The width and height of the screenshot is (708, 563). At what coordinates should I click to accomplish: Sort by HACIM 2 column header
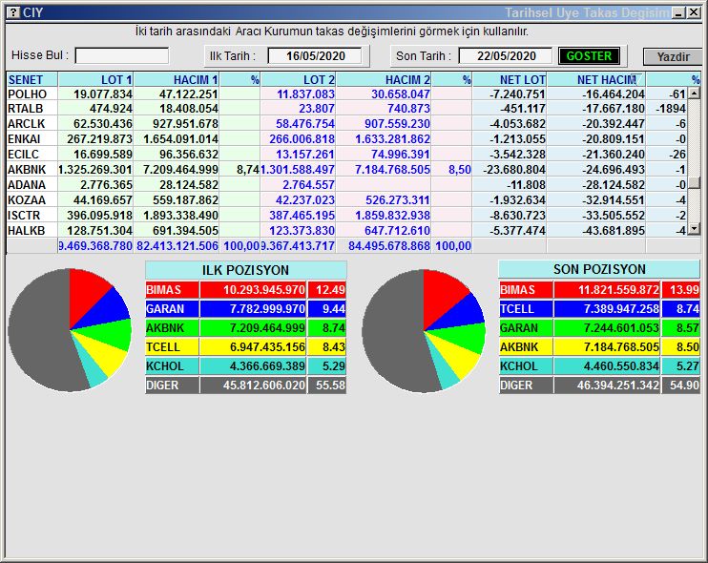tap(384, 79)
